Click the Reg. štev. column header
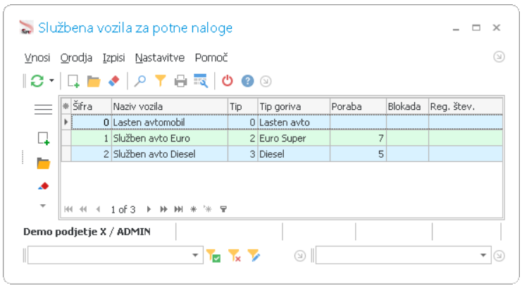The image size is (522, 288). point(466,106)
